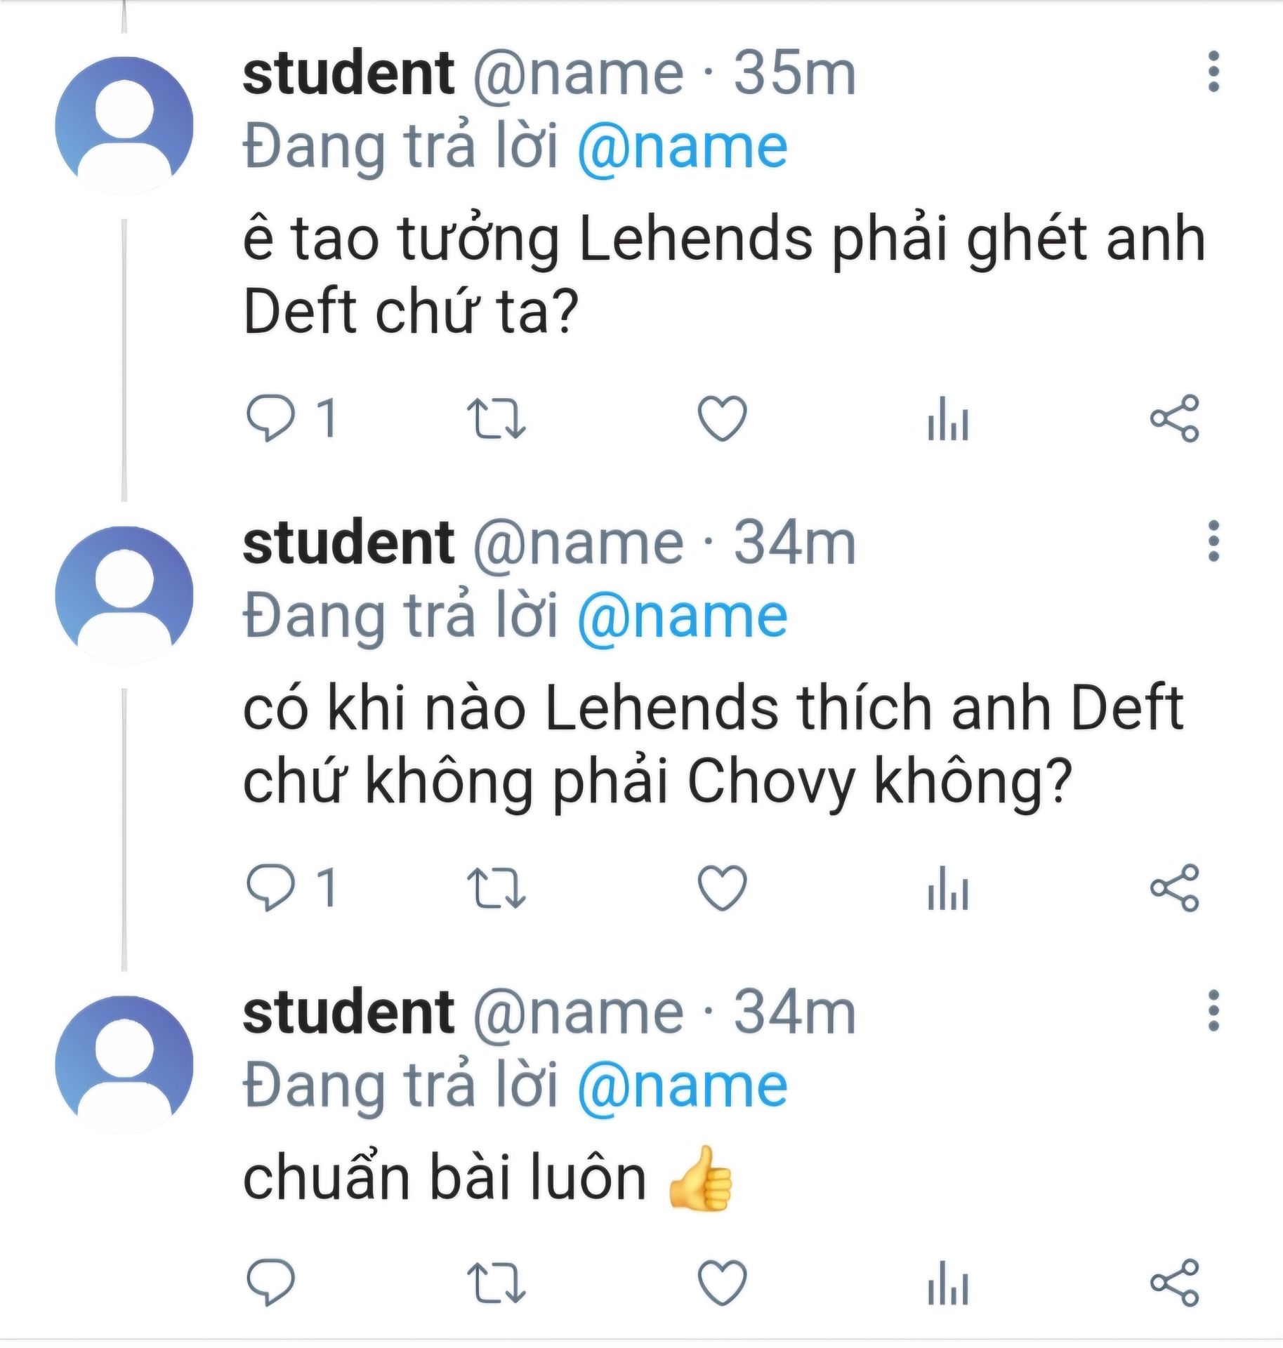Open more options on the 35m tweet
The width and height of the screenshot is (1283, 1348).
(1213, 72)
